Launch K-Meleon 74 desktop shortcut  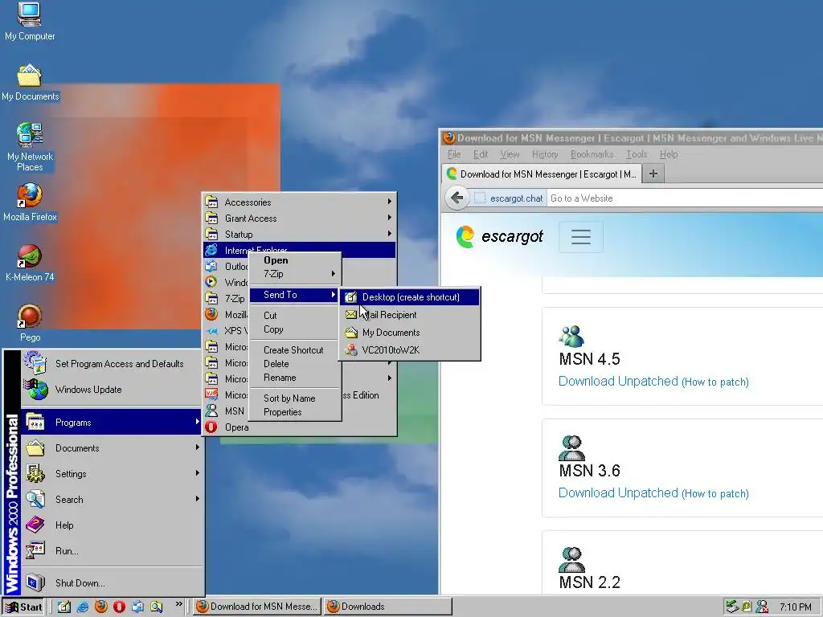(x=30, y=263)
